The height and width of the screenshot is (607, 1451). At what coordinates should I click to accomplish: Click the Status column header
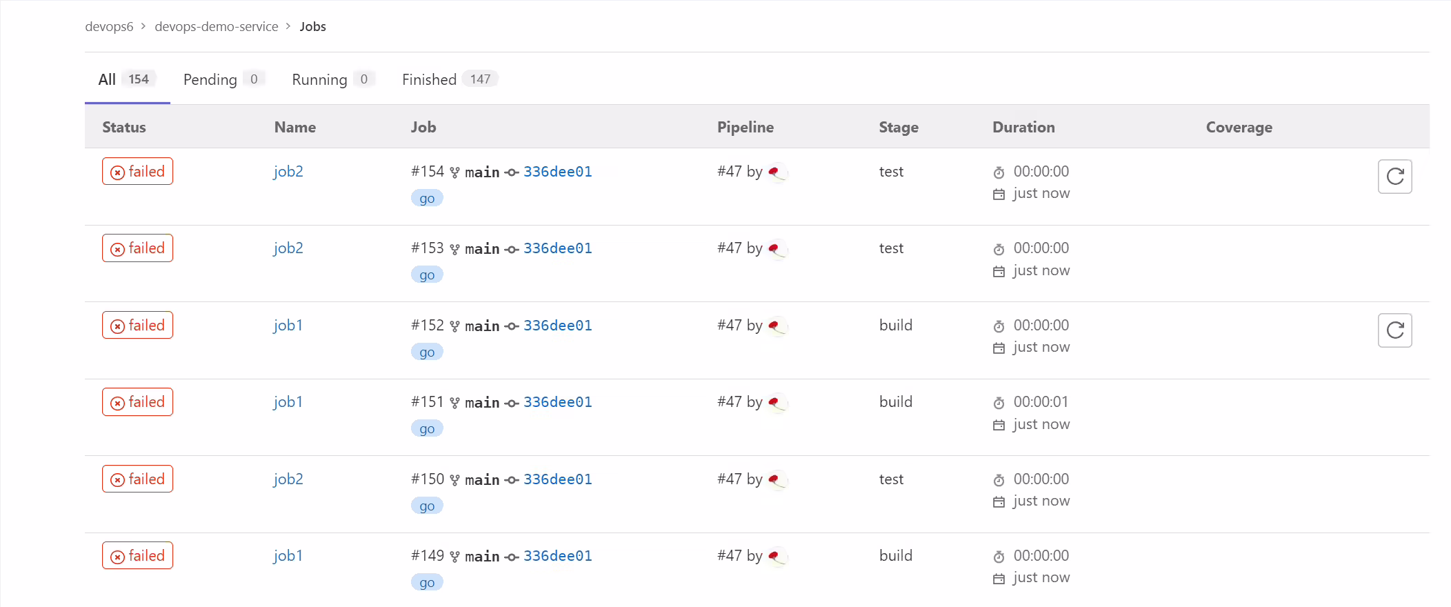(x=124, y=127)
